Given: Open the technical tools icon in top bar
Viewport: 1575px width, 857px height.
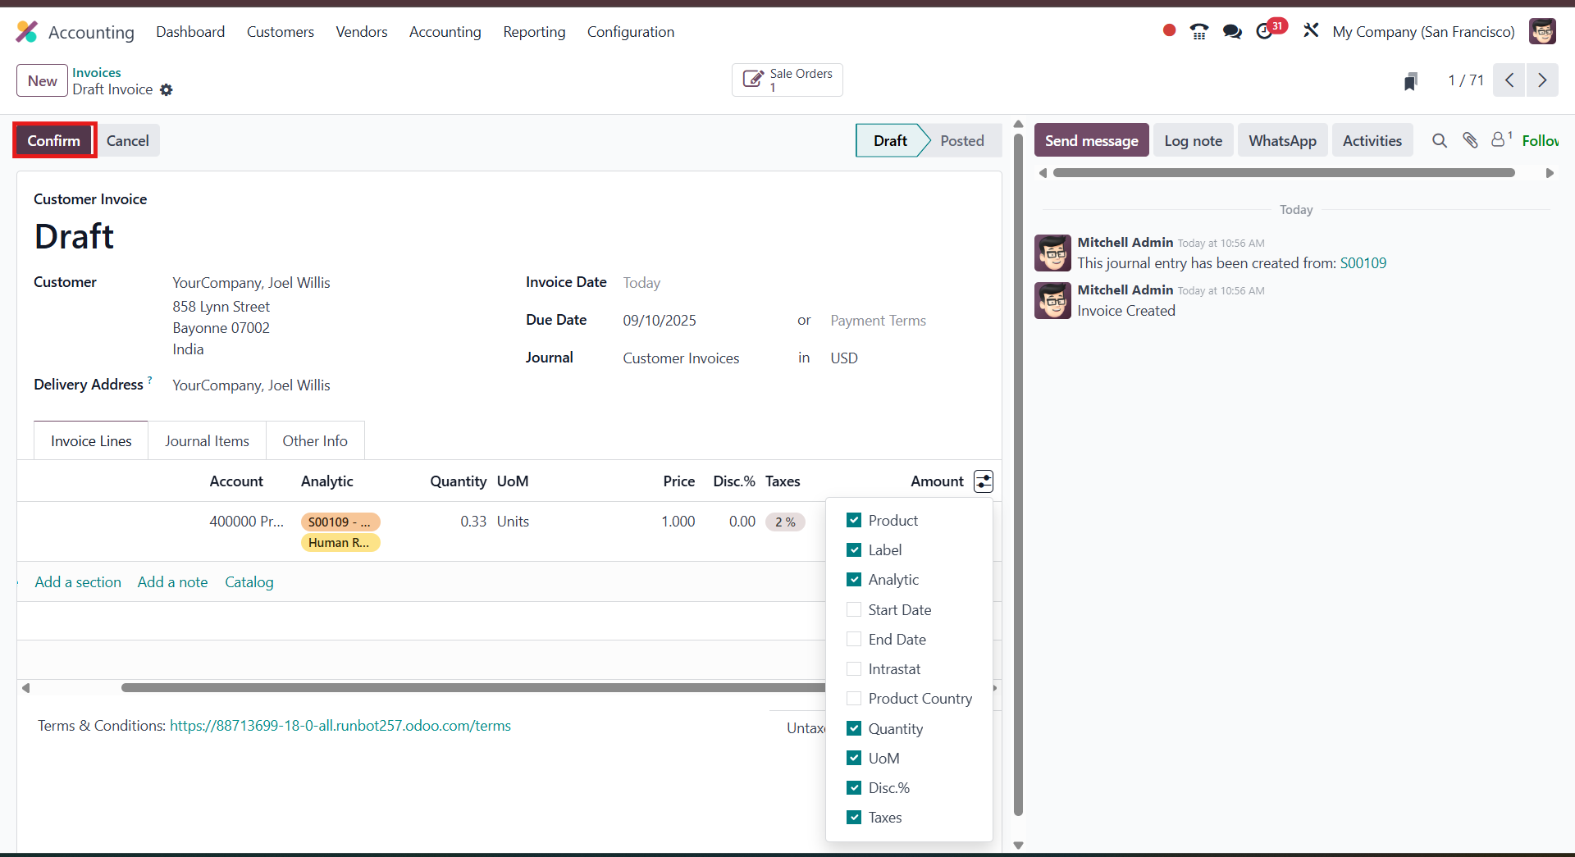Looking at the screenshot, I should (1310, 30).
